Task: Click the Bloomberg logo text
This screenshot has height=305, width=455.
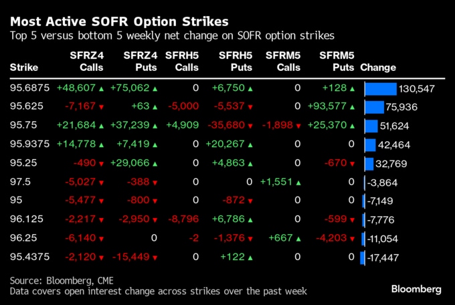Action: point(416,289)
